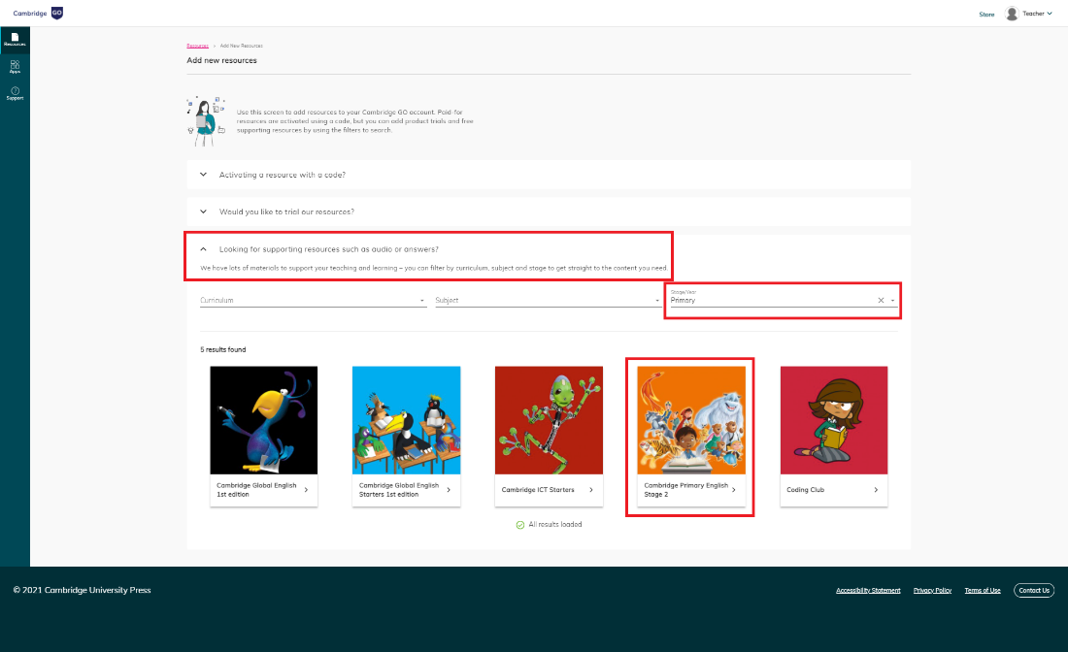Open the Coding Club cover image
Image resolution: width=1068 pixels, height=652 pixels.
coord(834,420)
